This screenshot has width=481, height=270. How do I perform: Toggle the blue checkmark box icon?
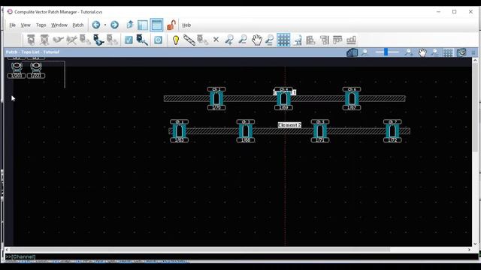tap(129, 40)
